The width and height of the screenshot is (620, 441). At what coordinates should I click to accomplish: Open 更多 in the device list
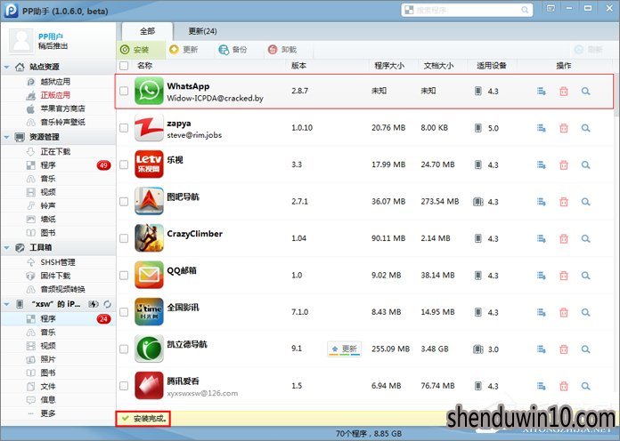48,413
